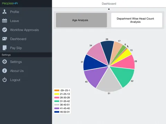Image resolution: width=166 pixels, height=124 pixels.
Task: Click the Dashboard card icon
Action: coord(4,39)
